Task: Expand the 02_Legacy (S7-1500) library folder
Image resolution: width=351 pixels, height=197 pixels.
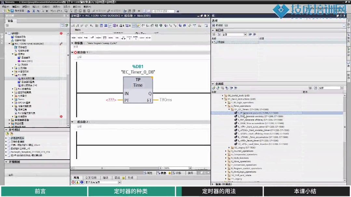Action: 229,148
